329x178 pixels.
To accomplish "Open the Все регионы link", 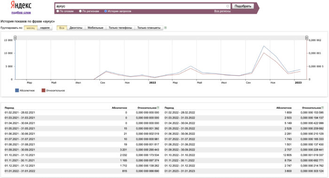I will (222, 11).
